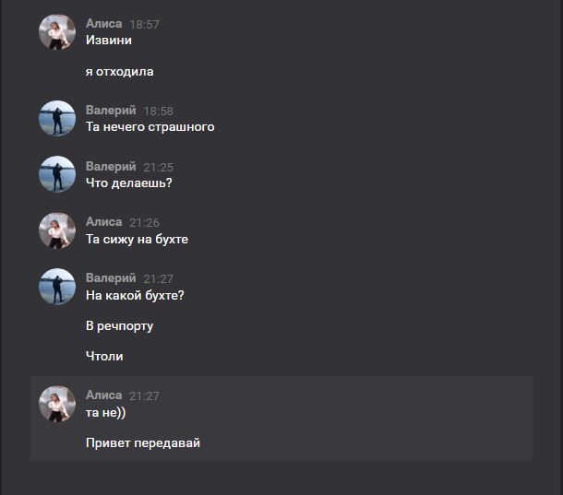Click sender name Валерий at 18:58
Viewport: 563px width, 495px height.
click(111, 110)
